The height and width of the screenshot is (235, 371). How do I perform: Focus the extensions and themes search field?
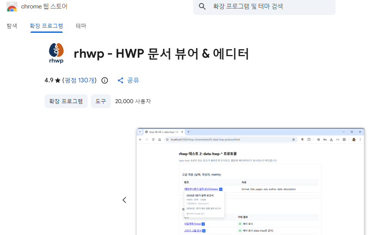click(x=264, y=7)
